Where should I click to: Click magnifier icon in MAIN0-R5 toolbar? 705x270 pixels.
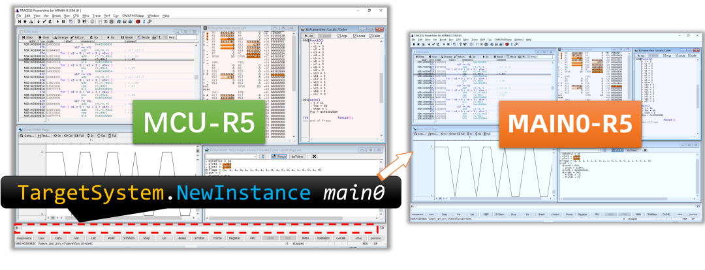point(516,44)
